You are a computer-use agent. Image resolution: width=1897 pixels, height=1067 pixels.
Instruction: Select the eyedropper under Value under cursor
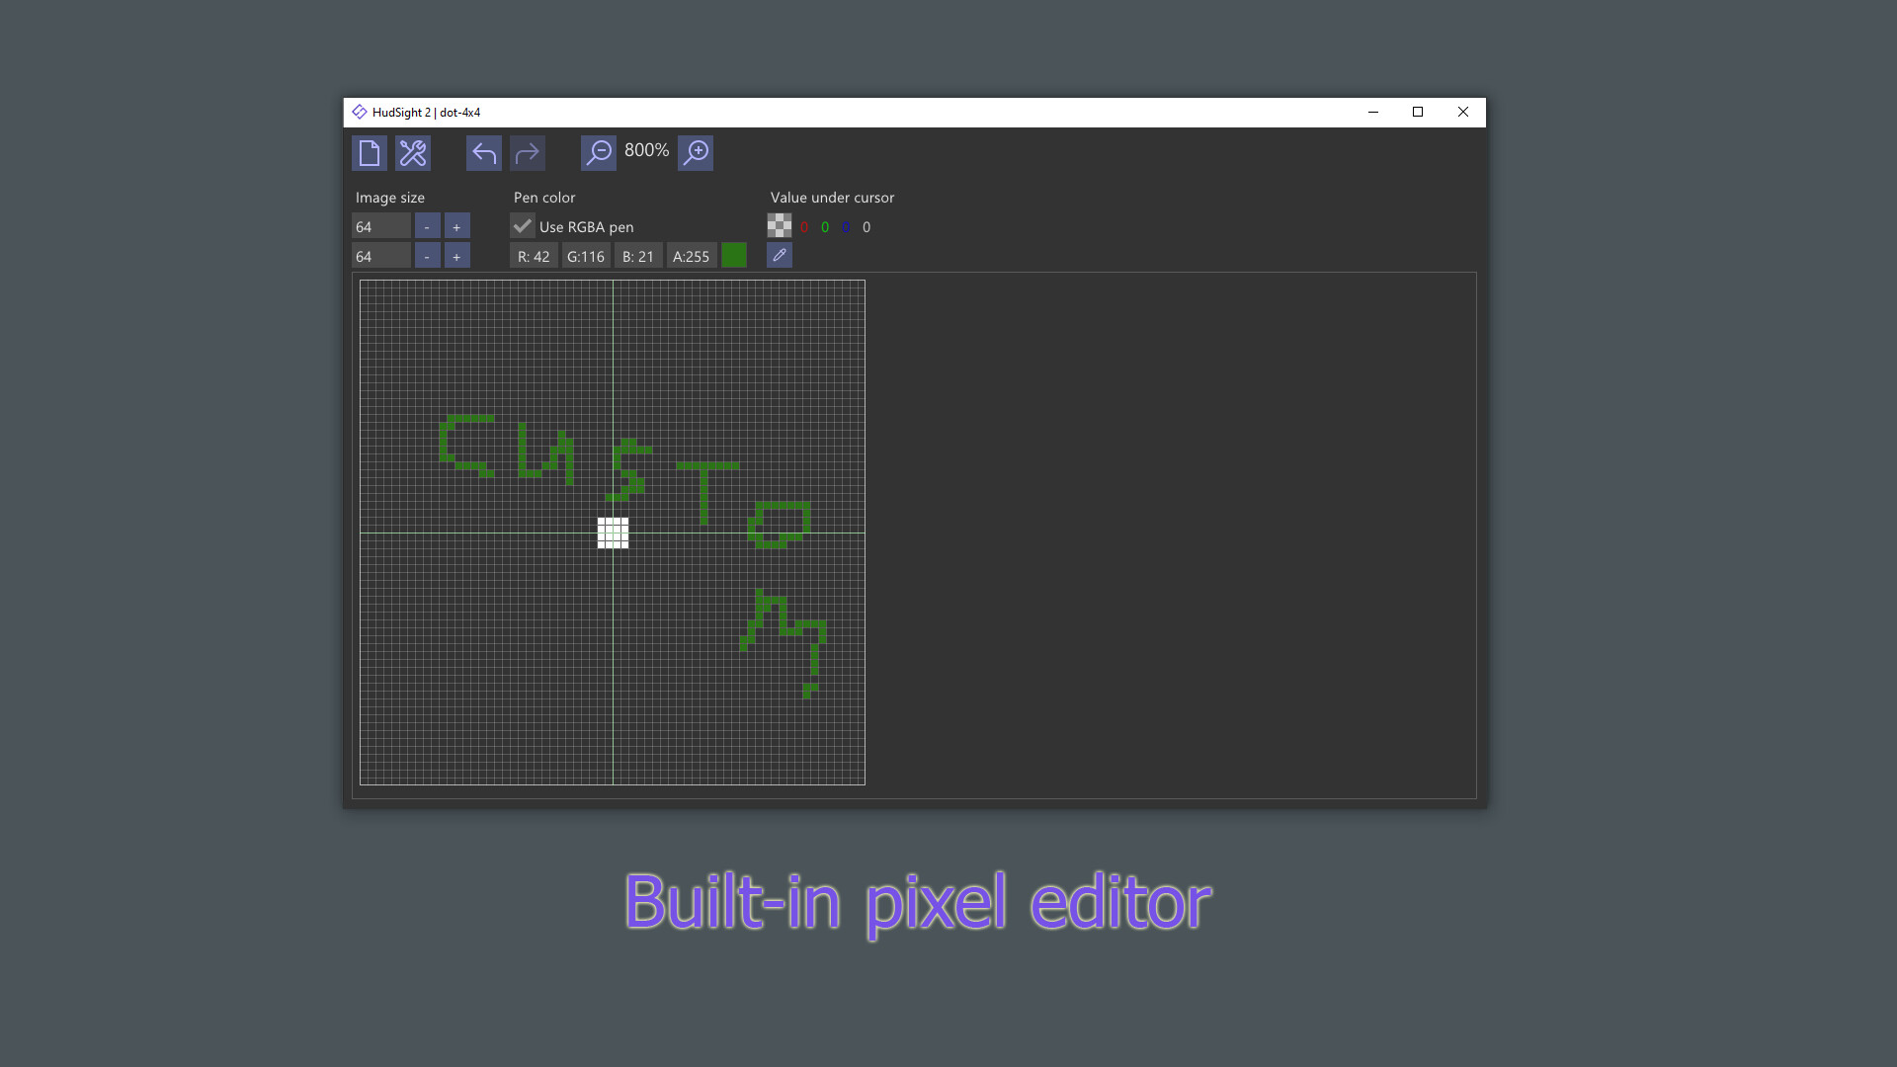coord(779,255)
